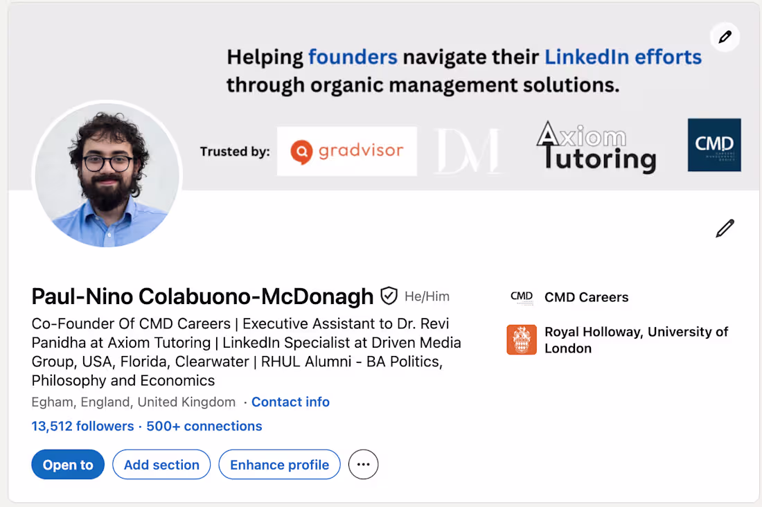Click the faded DM logo in banner
The image size is (762, 507).
coord(468,151)
